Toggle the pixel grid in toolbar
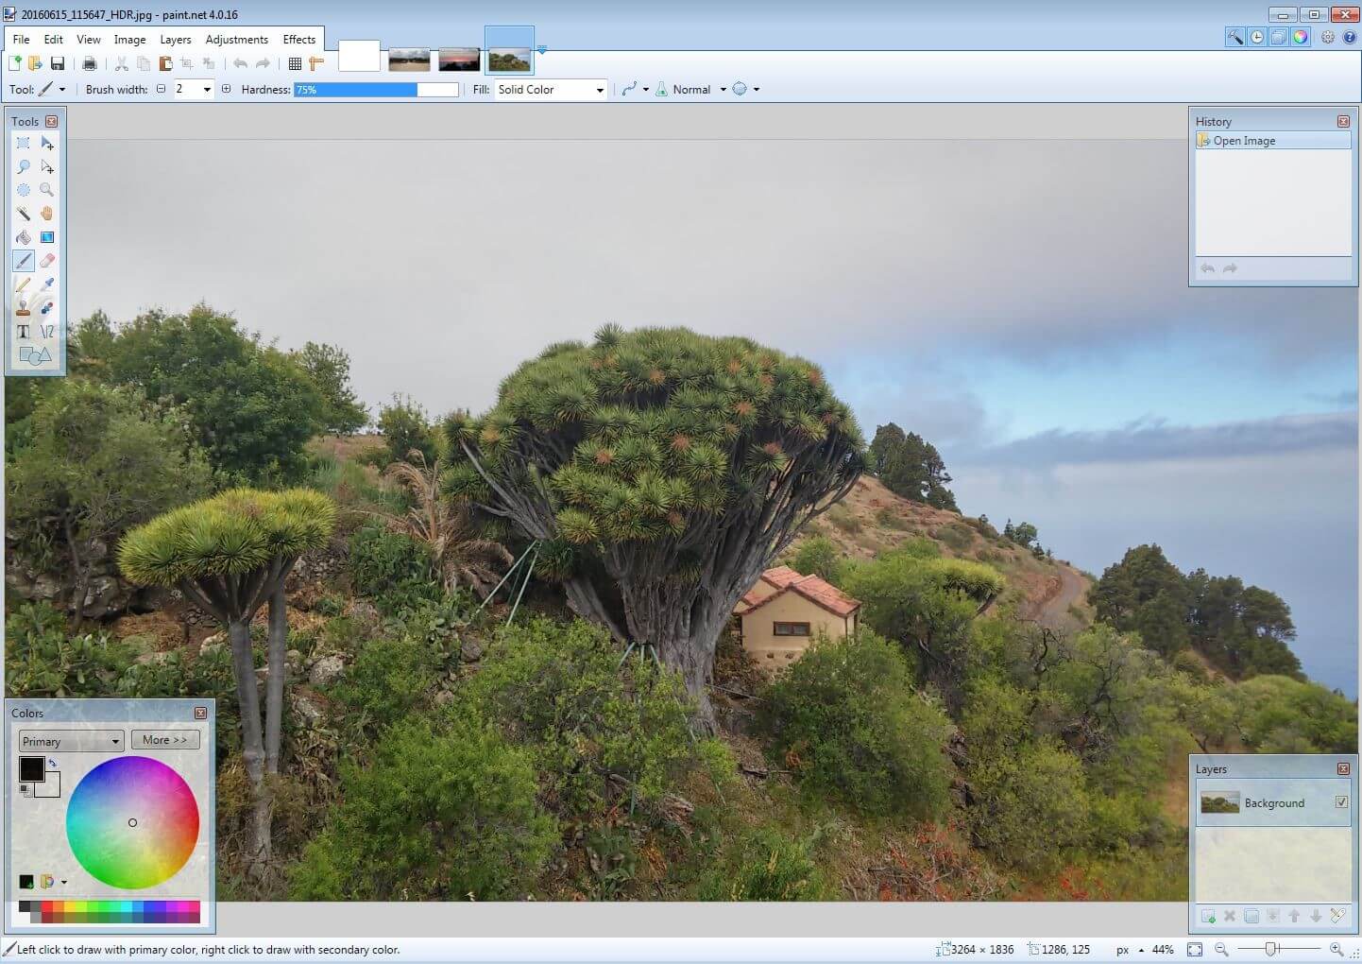The height and width of the screenshot is (964, 1362). (x=295, y=63)
